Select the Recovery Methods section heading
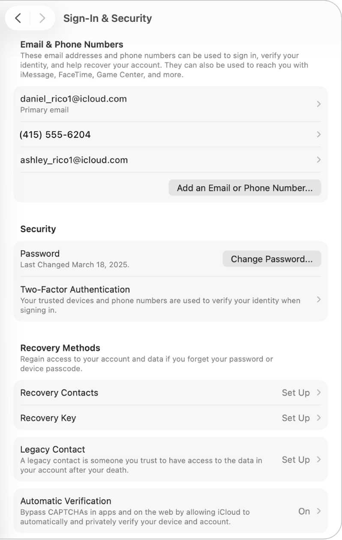Image resolution: width=342 pixels, height=540 pixels. (x=60, y=348)
